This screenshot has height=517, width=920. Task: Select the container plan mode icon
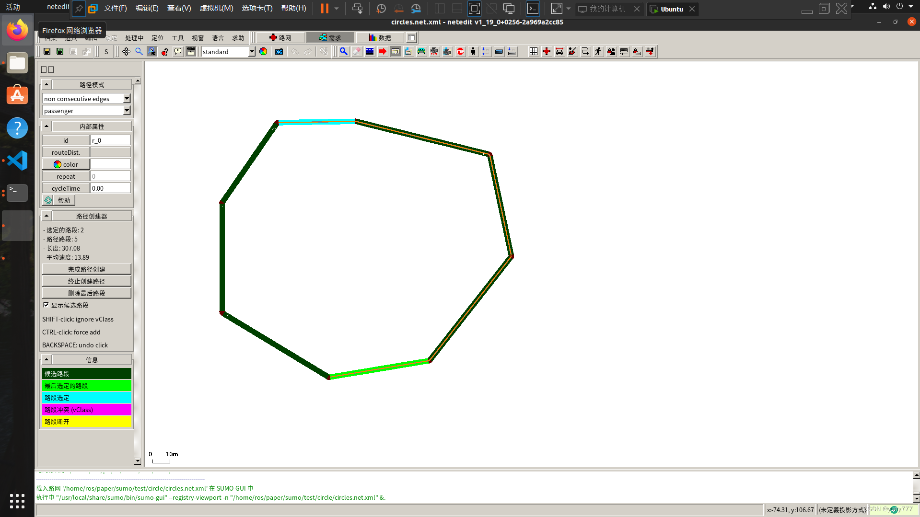click(512, 52)
